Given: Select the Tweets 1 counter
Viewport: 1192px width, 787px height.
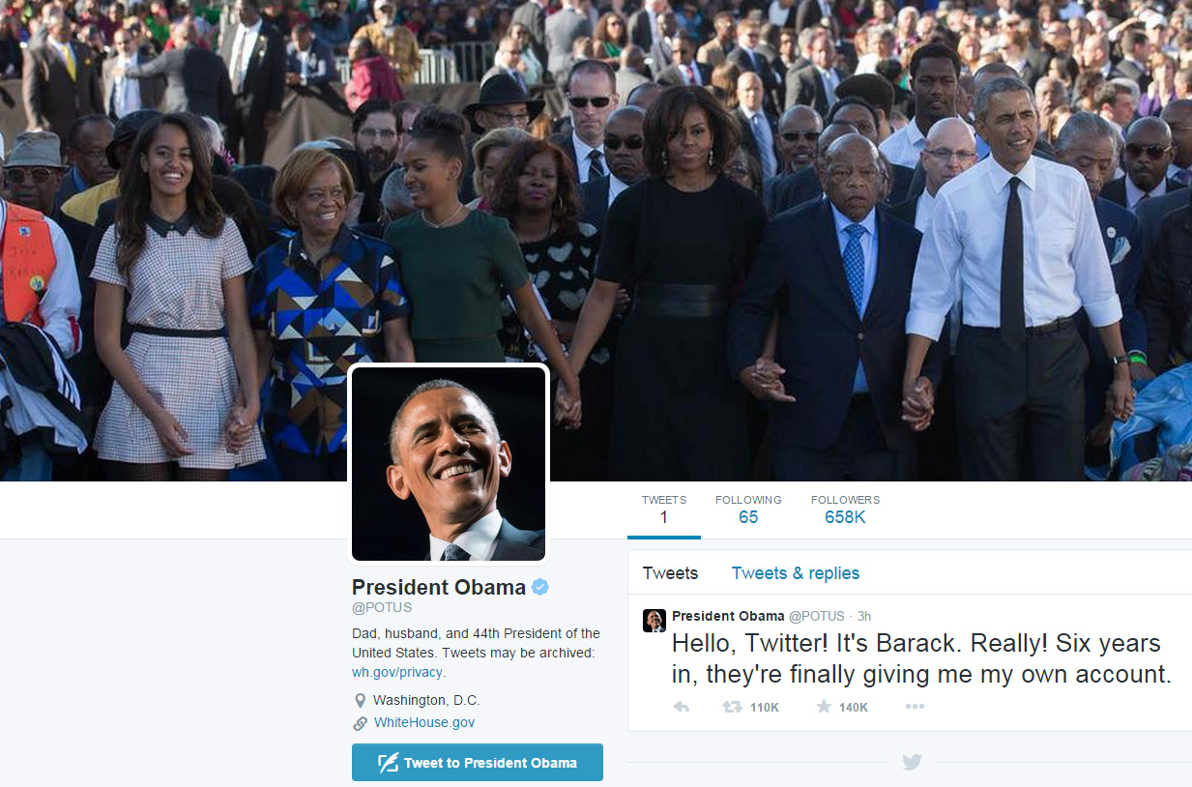Looking at the screenshot, I should (664, 510).
